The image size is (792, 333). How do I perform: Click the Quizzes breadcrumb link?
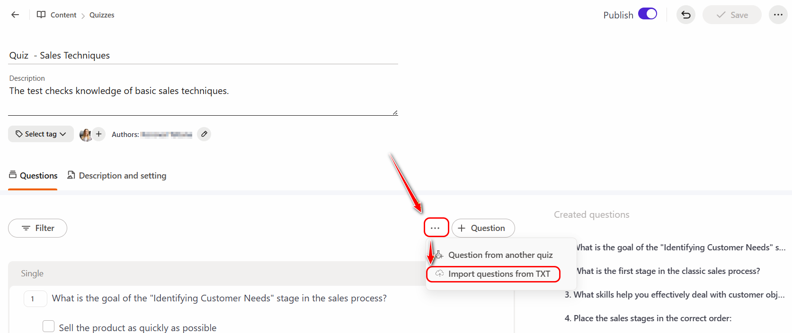[102, 15]
